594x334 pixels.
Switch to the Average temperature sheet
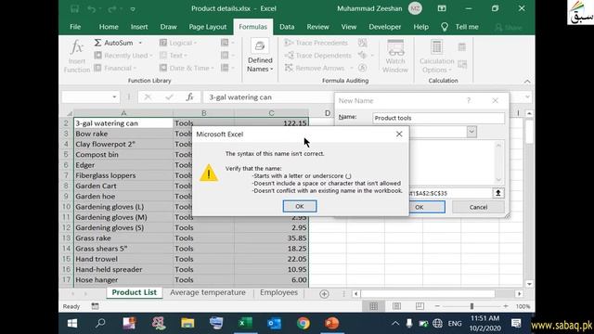pyautogui.click(x=208, y=293)
